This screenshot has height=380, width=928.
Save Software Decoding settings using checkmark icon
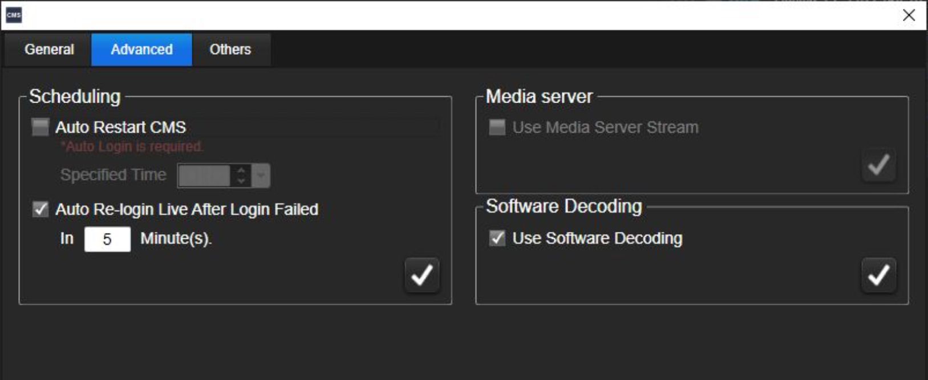(878, 276)
